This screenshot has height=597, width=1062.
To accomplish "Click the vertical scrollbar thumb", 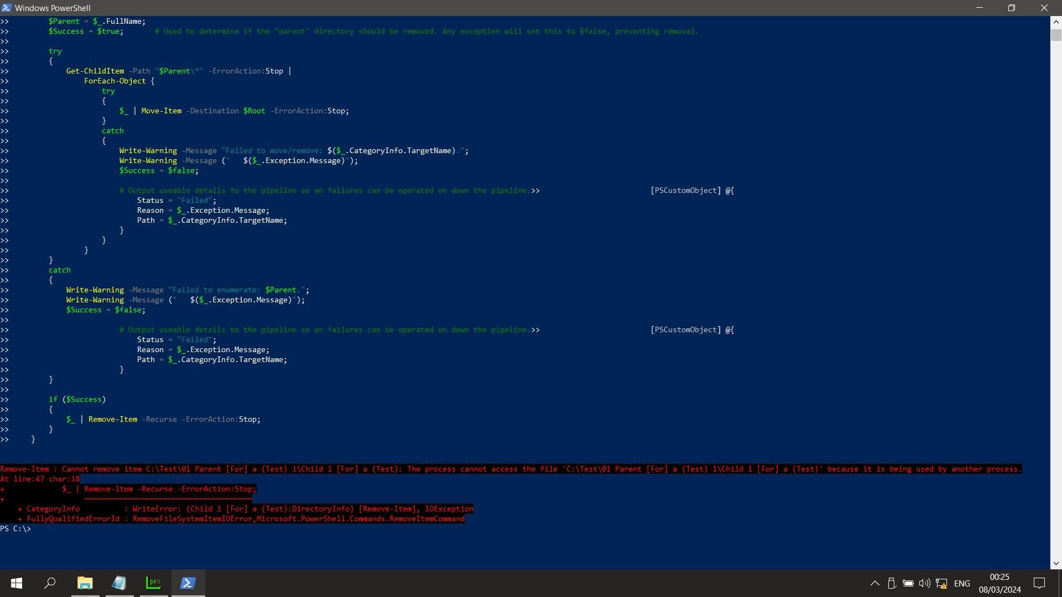I will [x=1056, y=35].
